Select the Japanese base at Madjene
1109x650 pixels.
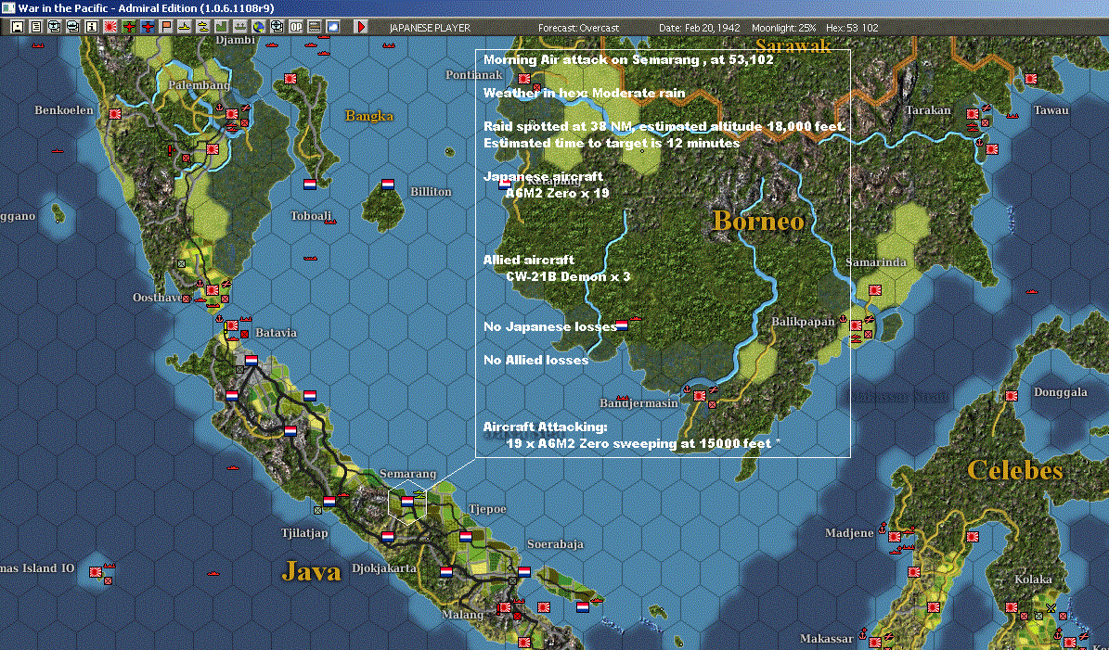pyautogui.click(x=895, y=537)
